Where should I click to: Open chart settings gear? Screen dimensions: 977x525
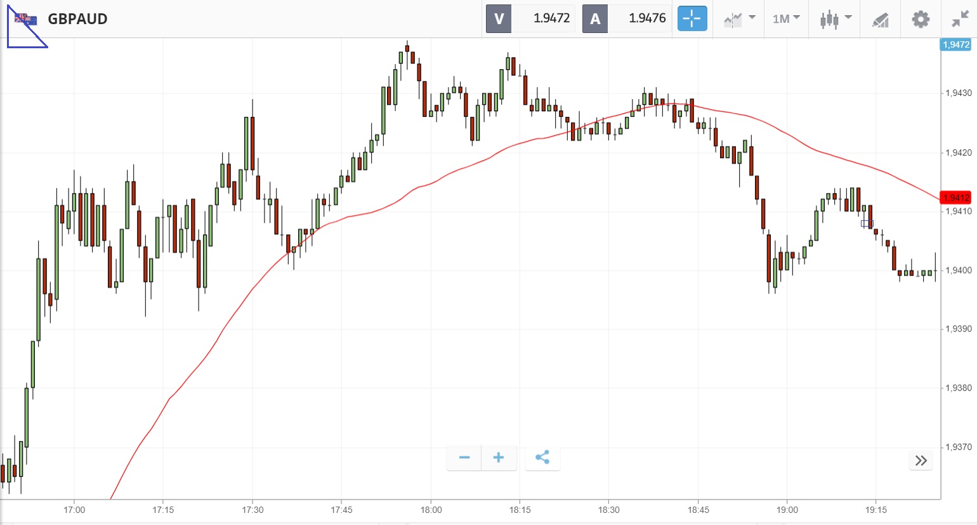point(921,19)
